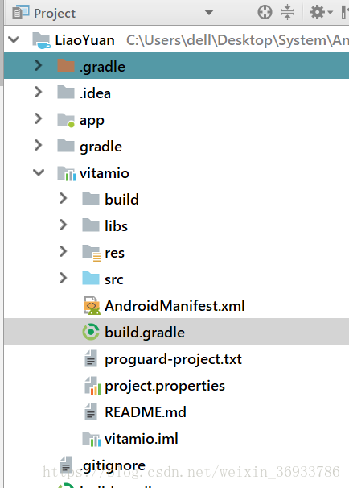Collapse the vitamio module
This screenshot has width=349, height=488.
click(x=39, y=172)
